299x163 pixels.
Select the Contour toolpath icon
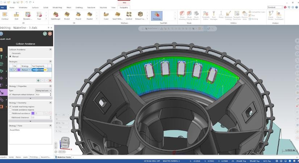pos(5,15)
